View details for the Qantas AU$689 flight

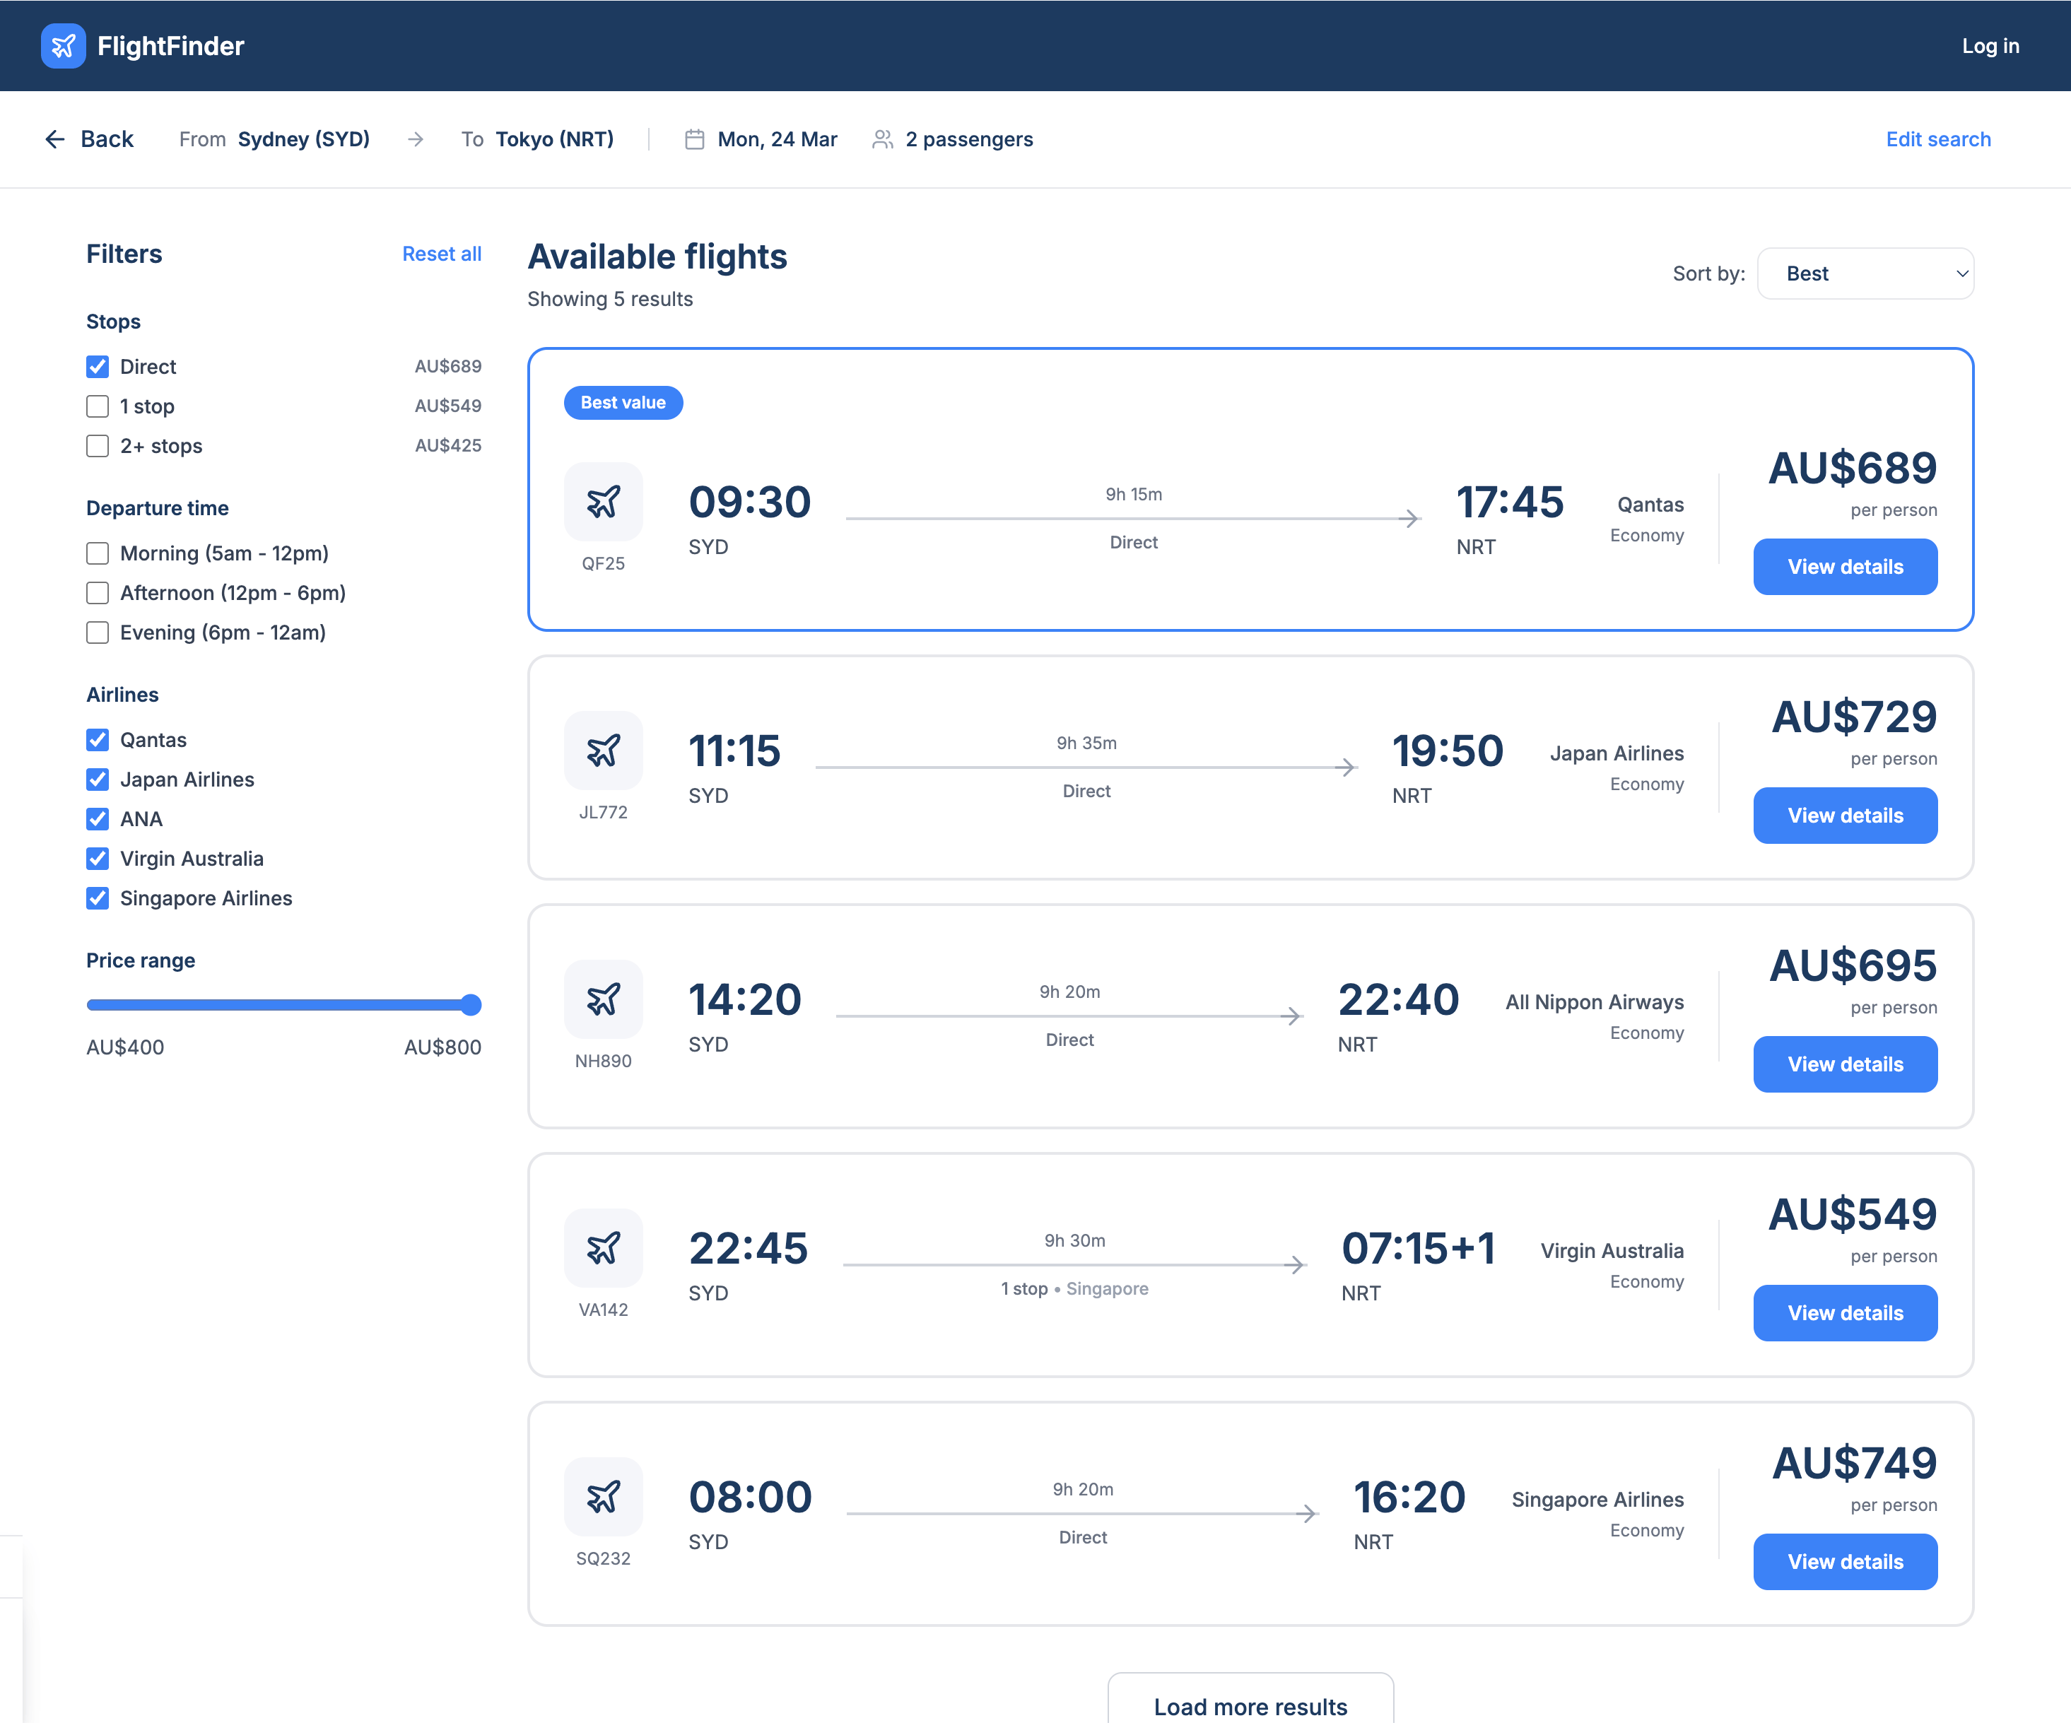point(1844,566)
